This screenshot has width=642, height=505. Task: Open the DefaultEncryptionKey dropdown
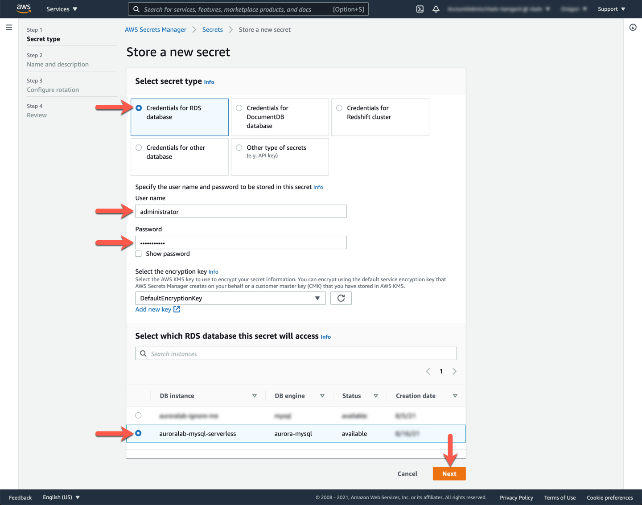230,298
